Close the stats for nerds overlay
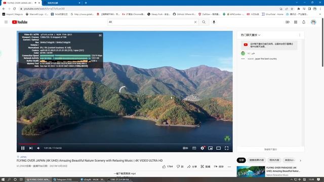The image size is (324, 182). tap(100, 35)
